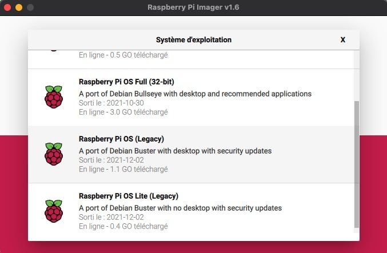Click the scrollbar thumb of the OS list
Screen dimensions: 387x253
(x=356, y=164)
